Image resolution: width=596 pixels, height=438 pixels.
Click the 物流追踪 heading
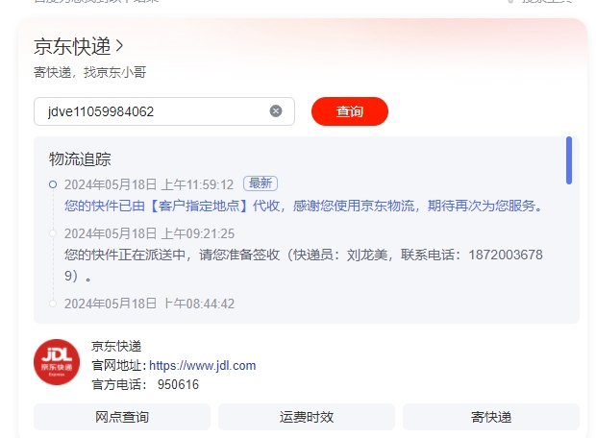coord(80,158)
